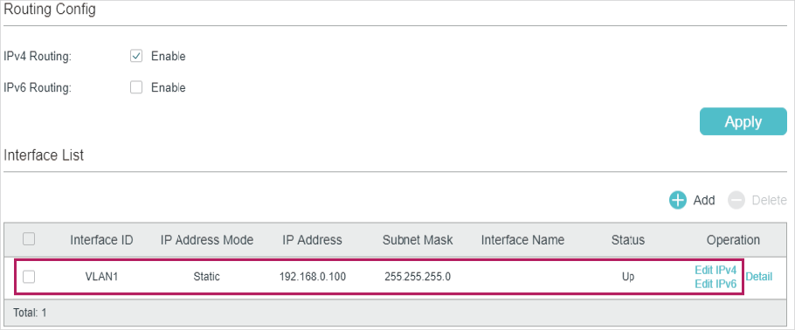This screenshot has height=330, width=795.
Task: Click the plus icon to add interface
Action: click(677, 200)
